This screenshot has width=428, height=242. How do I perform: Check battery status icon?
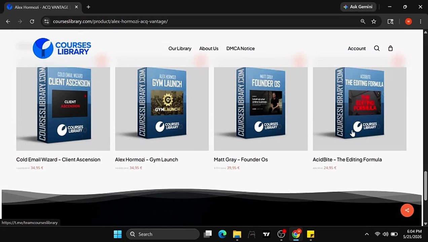[394, 234]
